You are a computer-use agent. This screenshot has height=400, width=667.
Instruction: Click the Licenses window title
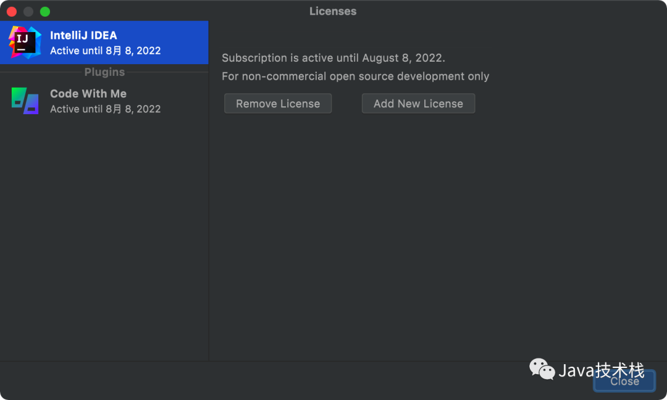333,11
